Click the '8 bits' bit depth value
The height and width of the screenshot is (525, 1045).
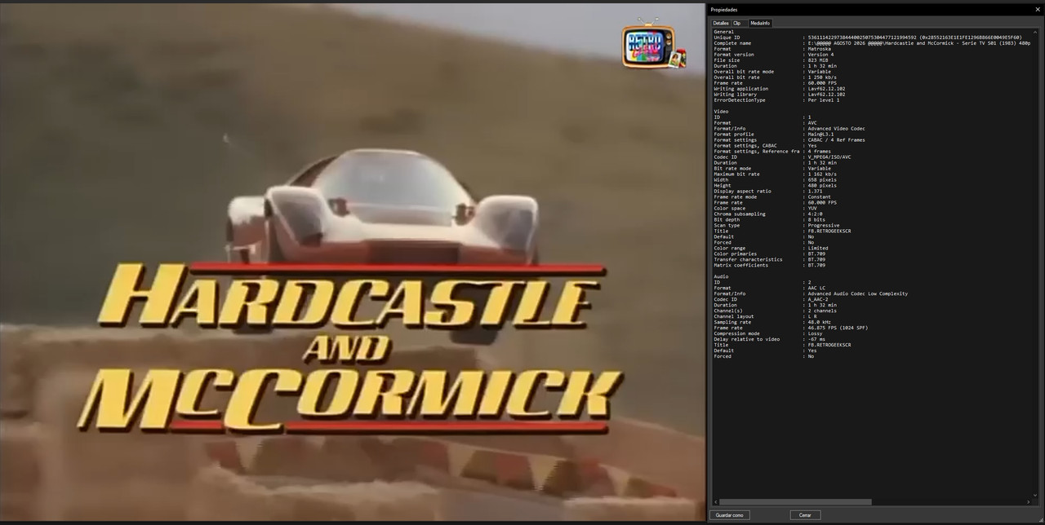coord(816,220)
